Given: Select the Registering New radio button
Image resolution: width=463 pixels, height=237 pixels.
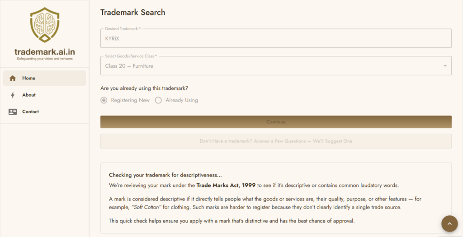Looking at the screenshot, I should click(104, 100).
